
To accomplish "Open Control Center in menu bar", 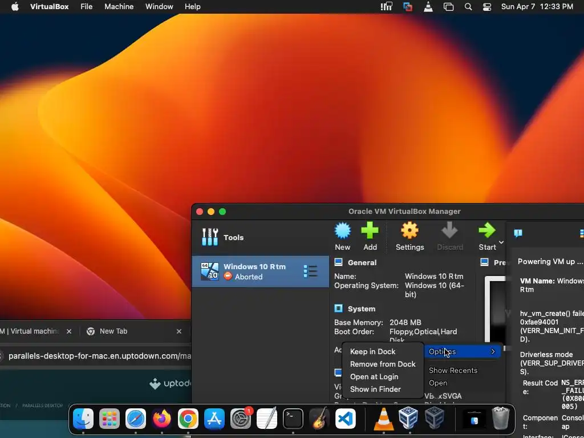I will coord(487,7).
